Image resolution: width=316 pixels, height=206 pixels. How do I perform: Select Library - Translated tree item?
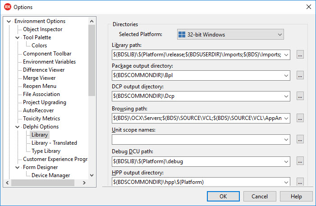point(54,143)
